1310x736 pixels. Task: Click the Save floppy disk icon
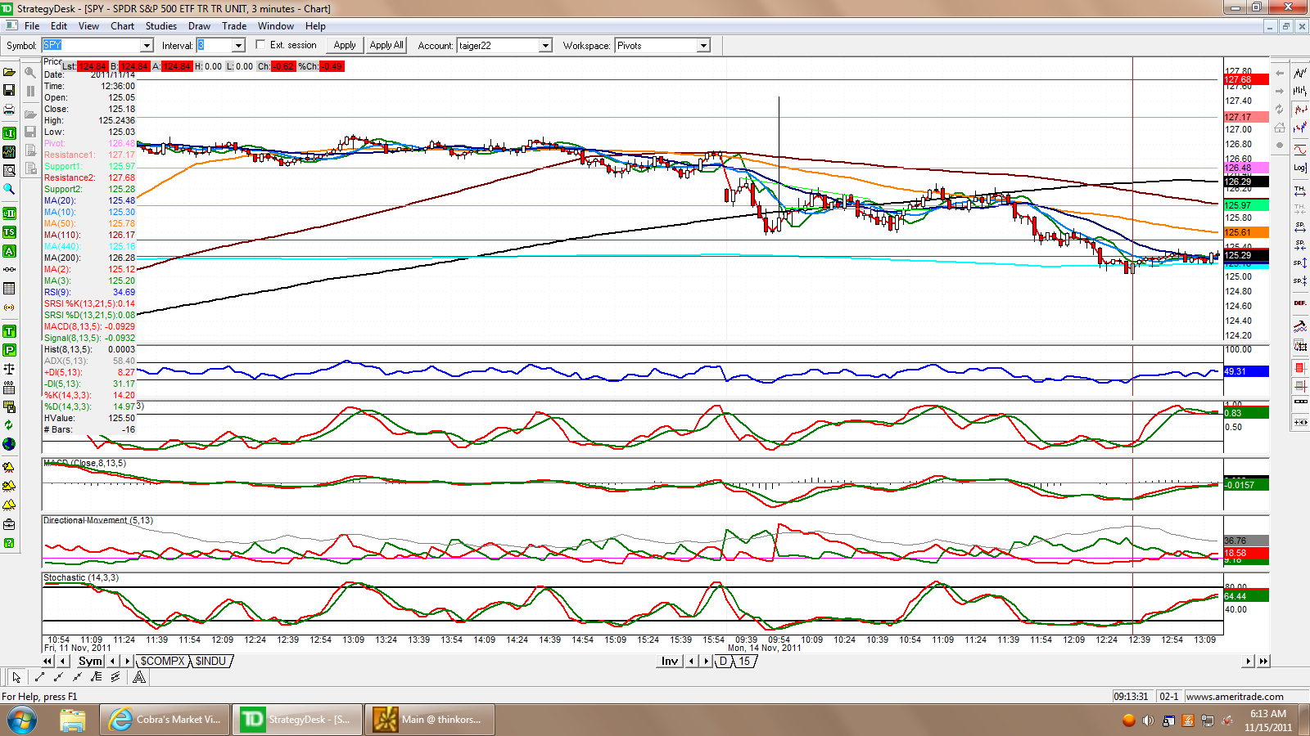point(9,90)
